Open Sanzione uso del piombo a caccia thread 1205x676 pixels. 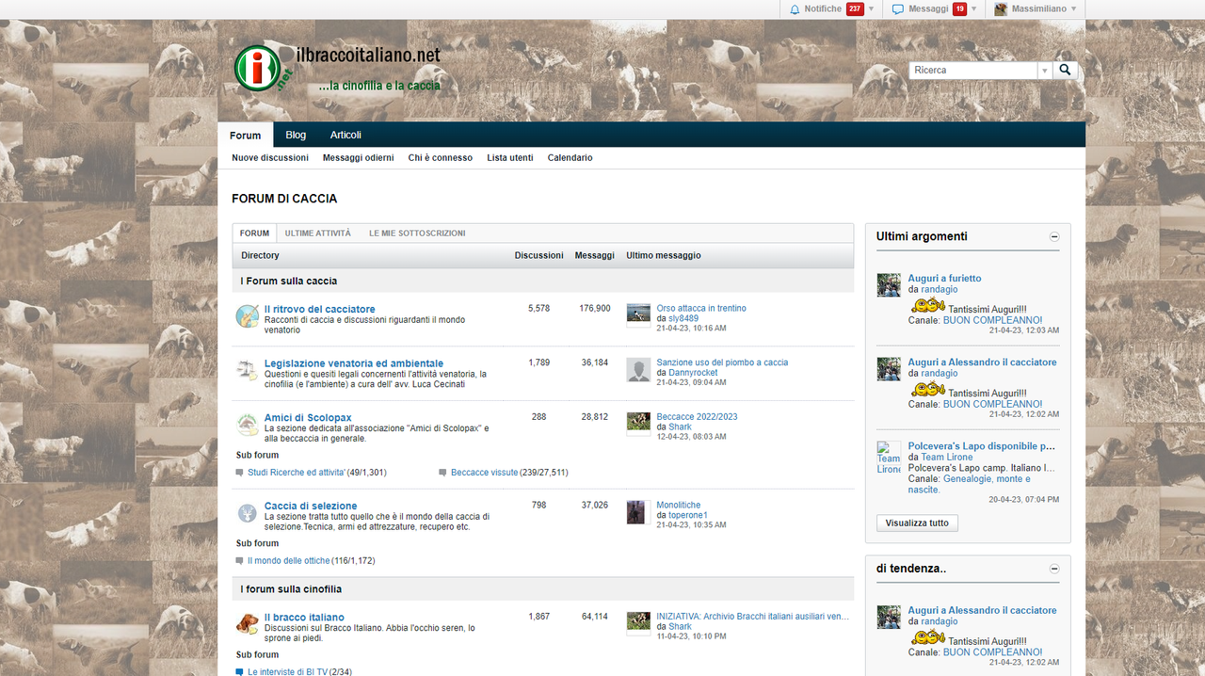722,362
